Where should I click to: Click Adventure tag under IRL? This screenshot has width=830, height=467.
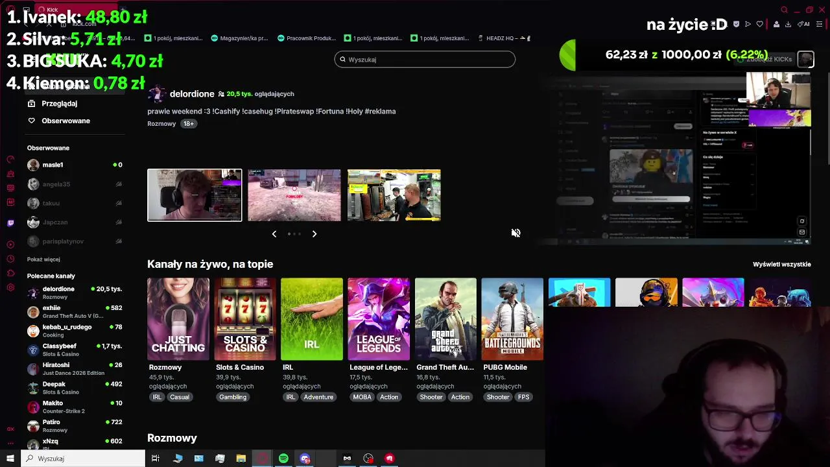[x=318, y=397]
